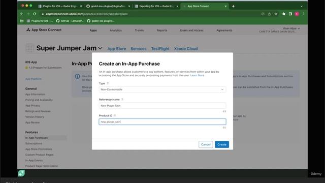The width and height of the screenshot is (325, 183).
Task: Click the info icon in the blue notice
Action: pyautogui.click(x=78, y=76)
